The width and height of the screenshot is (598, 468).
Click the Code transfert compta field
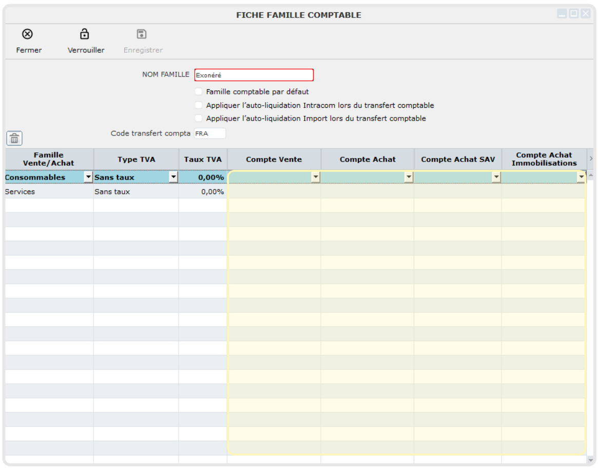tap(209, 133)
